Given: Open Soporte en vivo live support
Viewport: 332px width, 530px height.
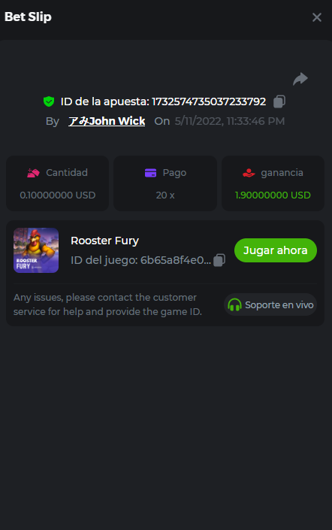Looking at the screenshot, I should pyautogui.click(x=270, y=305).
